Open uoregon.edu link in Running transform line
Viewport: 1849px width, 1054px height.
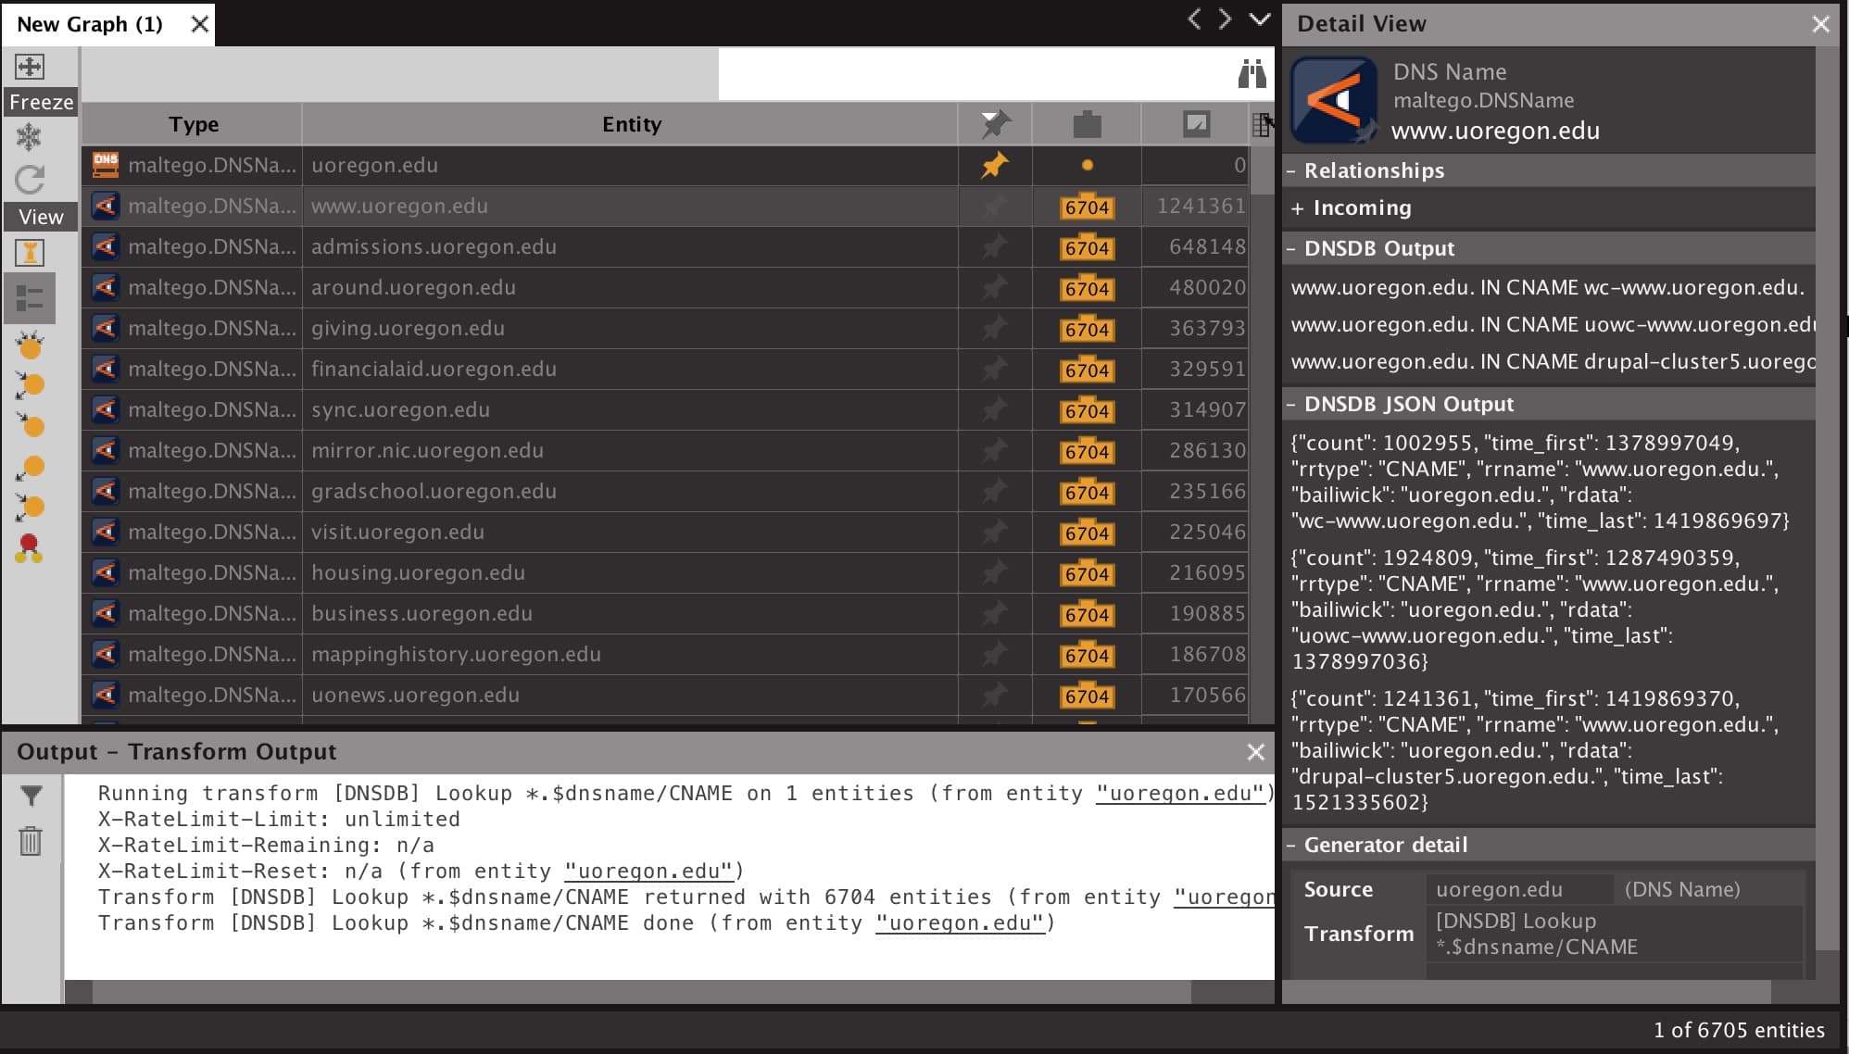(1179, 794)
